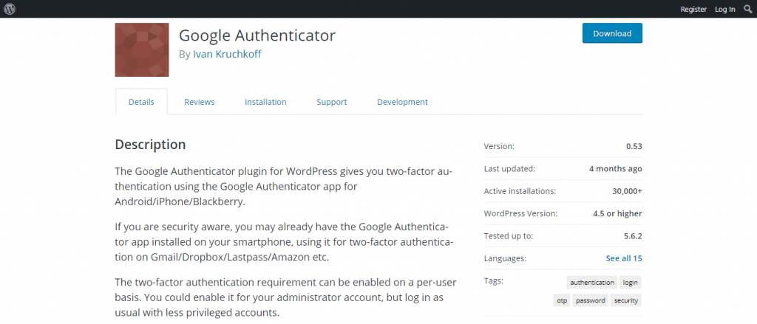Image resolution: width=757 pixels, height=324 pixels.
Task: Select the security tag
Action: coord(626,300)
